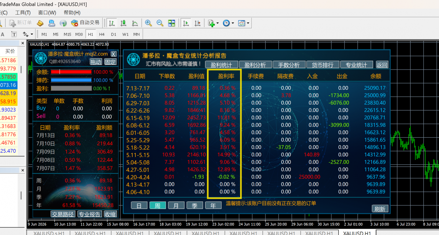Viewport: 439px width, 235px height.
Task: Click the red 余额 balance bar
Action: coord(71,72)
